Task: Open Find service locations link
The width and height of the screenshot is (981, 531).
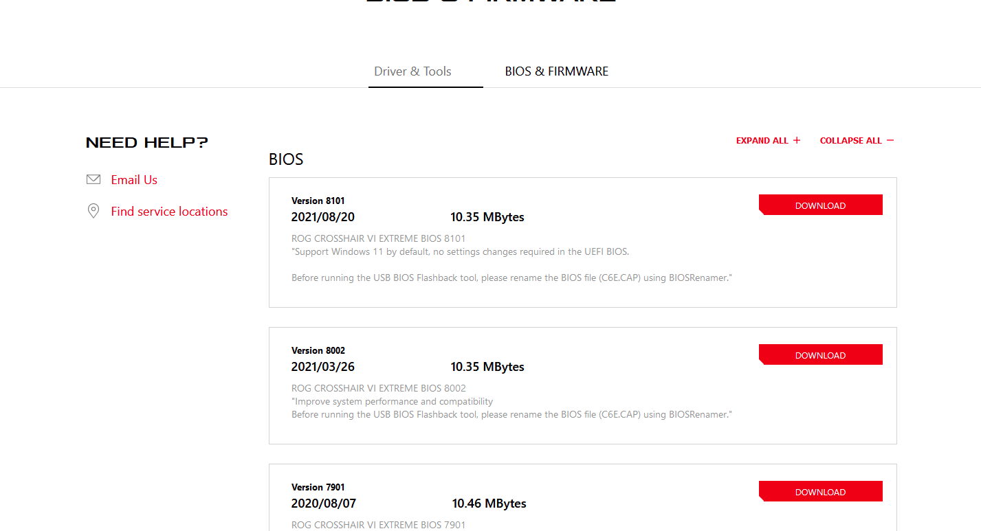Action: (x=169, y=212)
